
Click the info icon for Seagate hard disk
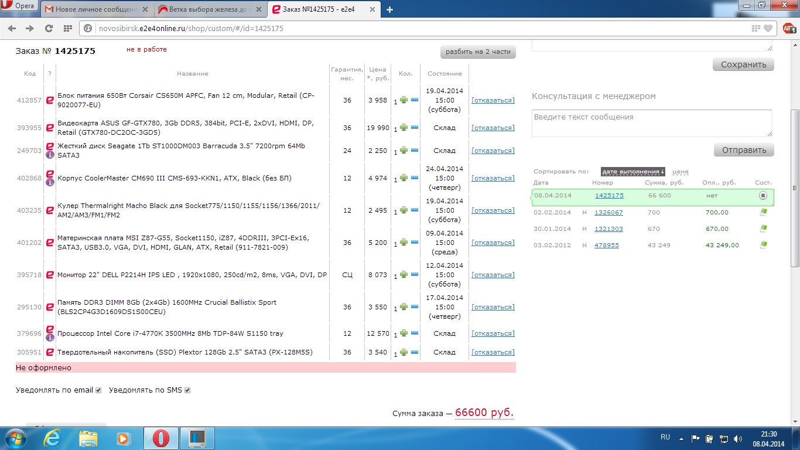[50, 155]
